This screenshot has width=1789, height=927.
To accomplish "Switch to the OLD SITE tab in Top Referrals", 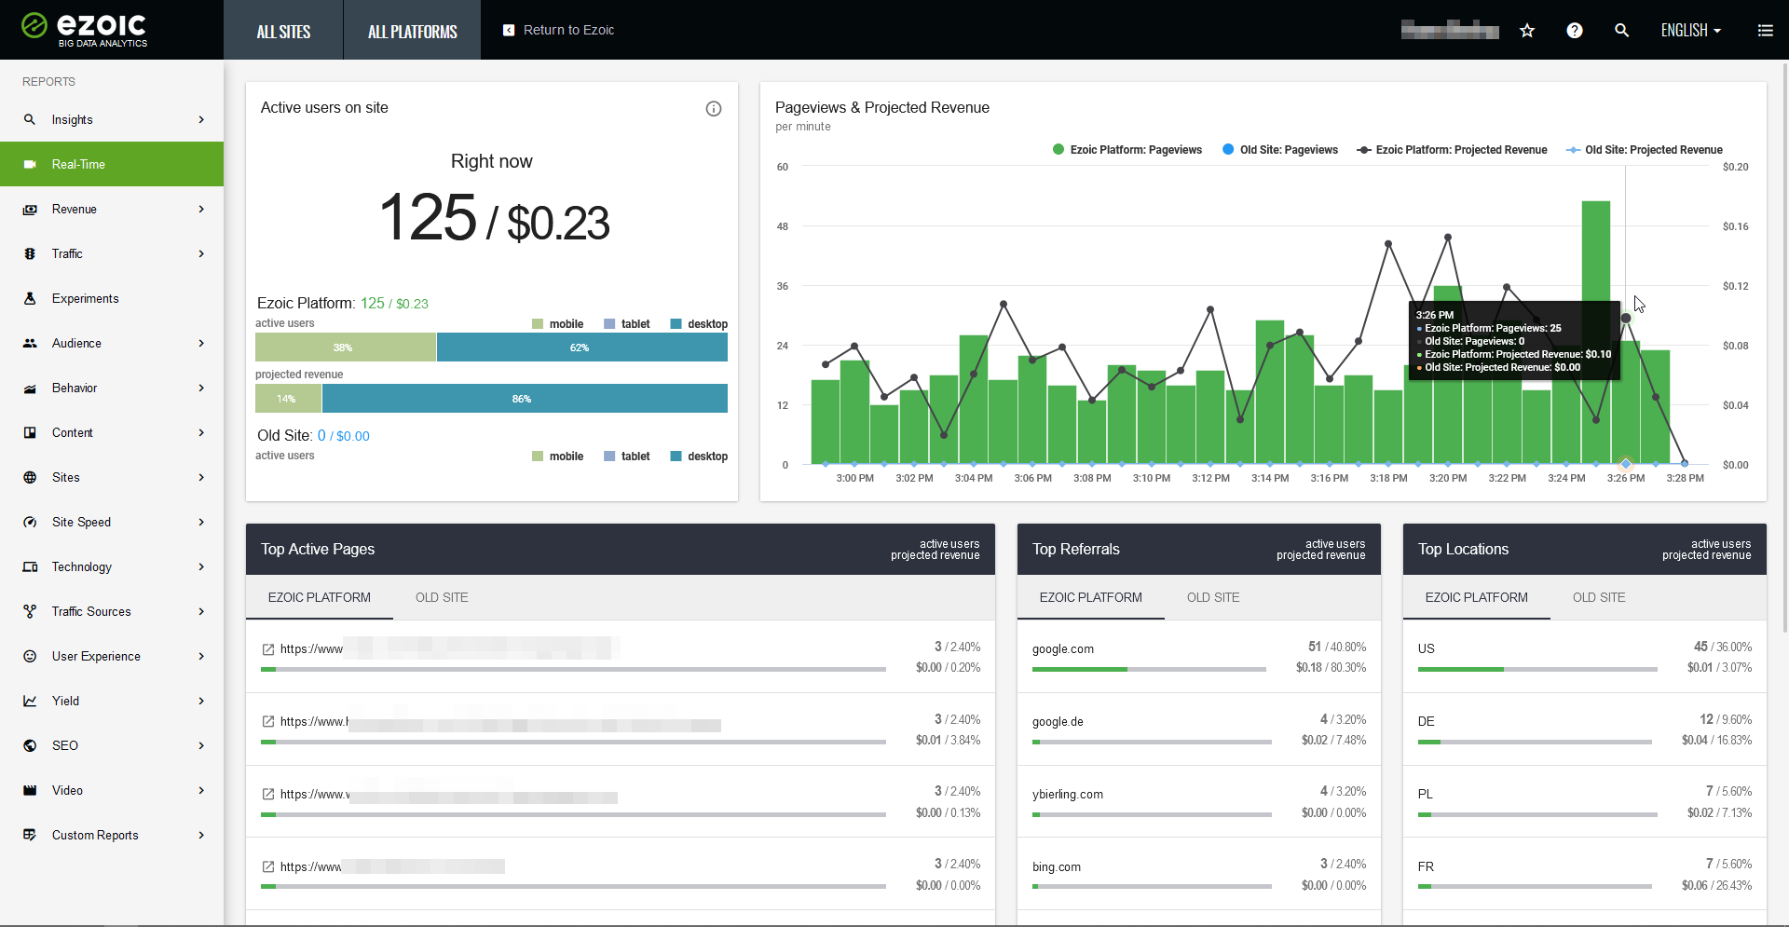I will pyautogui.click(x=1213, y=597).
